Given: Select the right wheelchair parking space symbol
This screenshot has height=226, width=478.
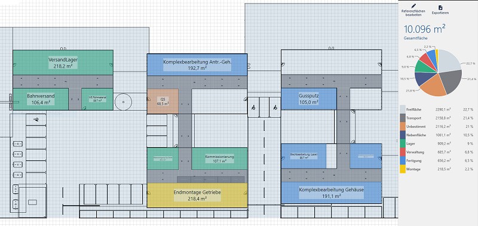Looking at the screenshot, I should [x=275, y=108].
